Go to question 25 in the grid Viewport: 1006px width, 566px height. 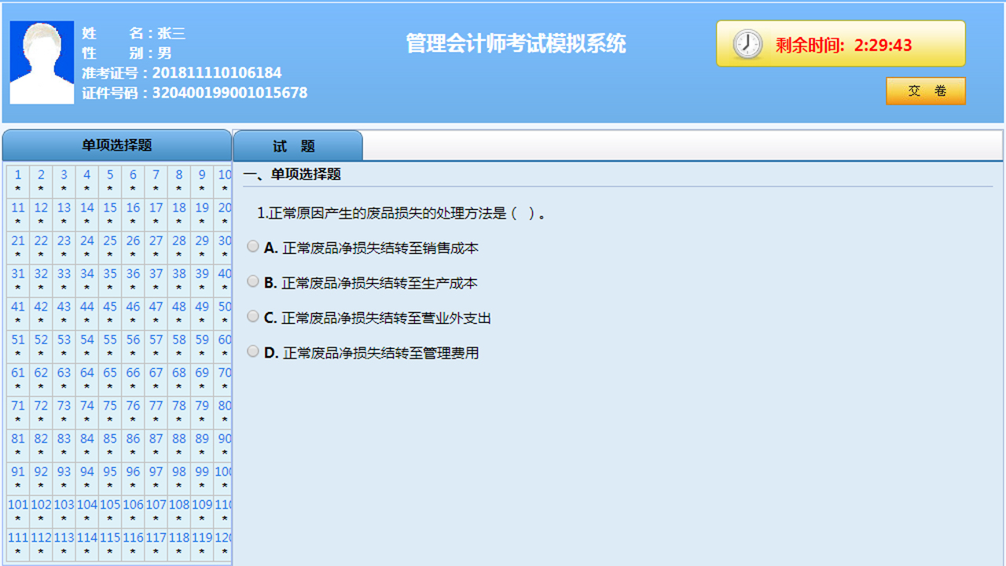click(110, 241)
